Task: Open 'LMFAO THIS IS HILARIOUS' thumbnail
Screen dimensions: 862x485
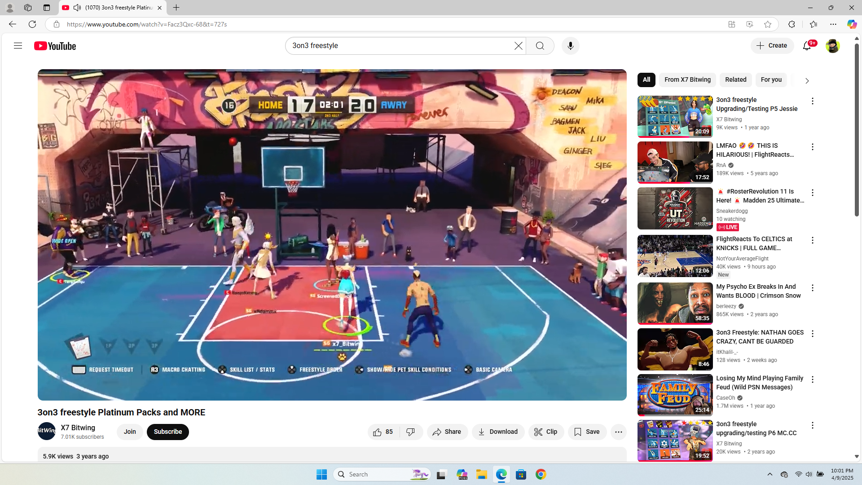Action: tap(675, 163)
